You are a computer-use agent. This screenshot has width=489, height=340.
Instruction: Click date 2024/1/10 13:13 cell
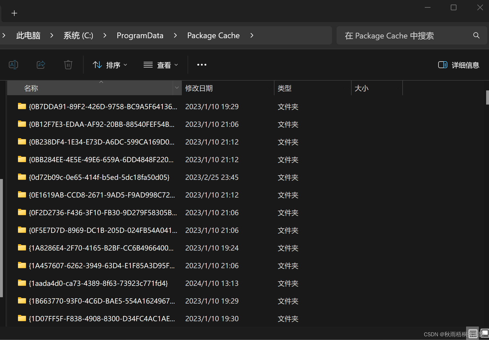click(212, 283)
